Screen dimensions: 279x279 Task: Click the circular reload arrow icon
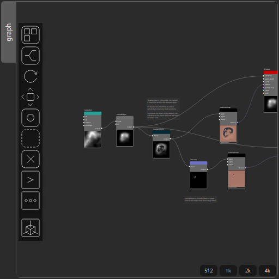coord(31,76)
